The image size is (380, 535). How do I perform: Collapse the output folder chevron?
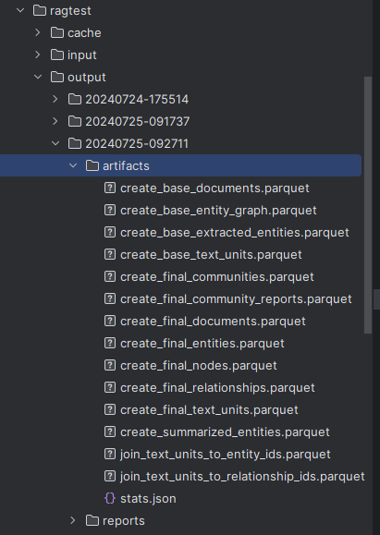38,77
